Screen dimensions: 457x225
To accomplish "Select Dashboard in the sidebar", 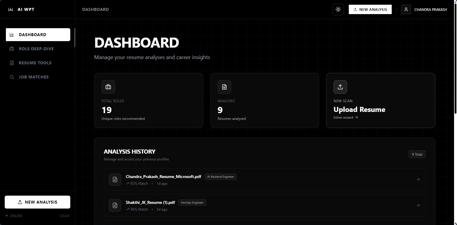I will point(38,35).
